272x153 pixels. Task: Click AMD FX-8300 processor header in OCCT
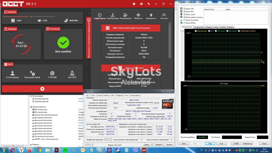click(x=131, y=28)
